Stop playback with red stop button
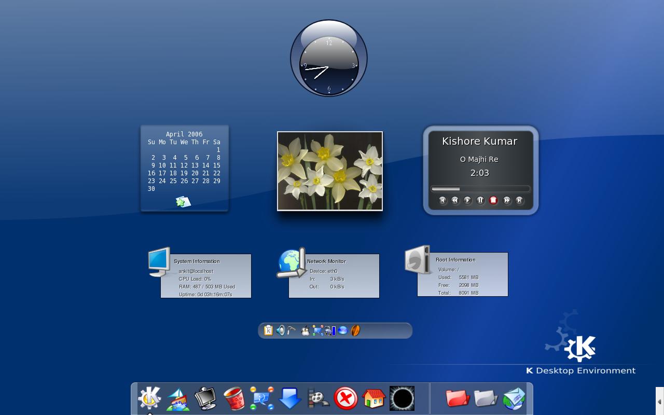The height and width of the screenshot is (415, 664). tap(493, 200)
